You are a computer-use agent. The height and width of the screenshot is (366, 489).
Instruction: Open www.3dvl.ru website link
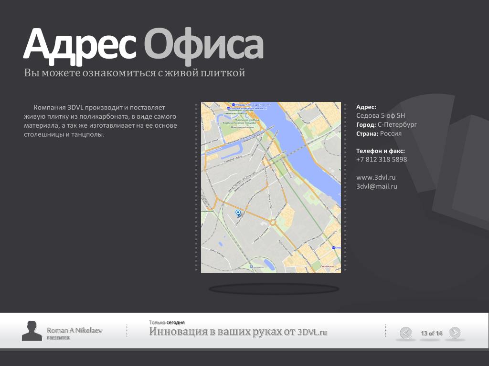pos(376,177)
